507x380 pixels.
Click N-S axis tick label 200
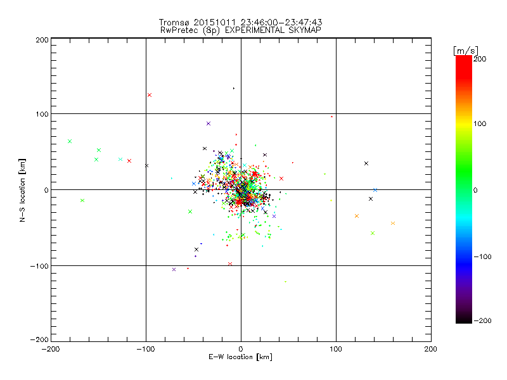pyautogui.click(x=42, y=40)
